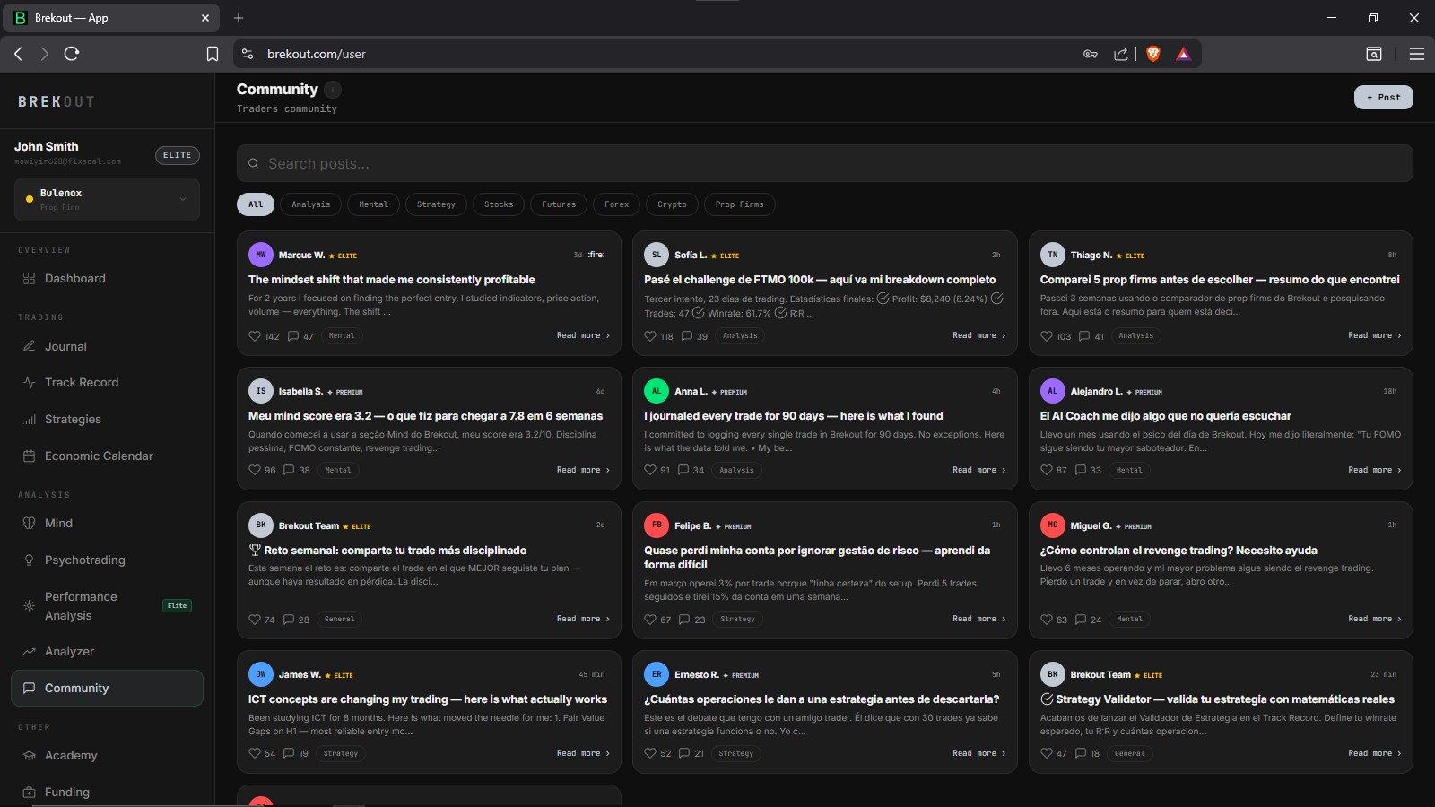Read more of Marcus W. mindset post
Screen dimensions: 1435x807
tap(583, 335)
